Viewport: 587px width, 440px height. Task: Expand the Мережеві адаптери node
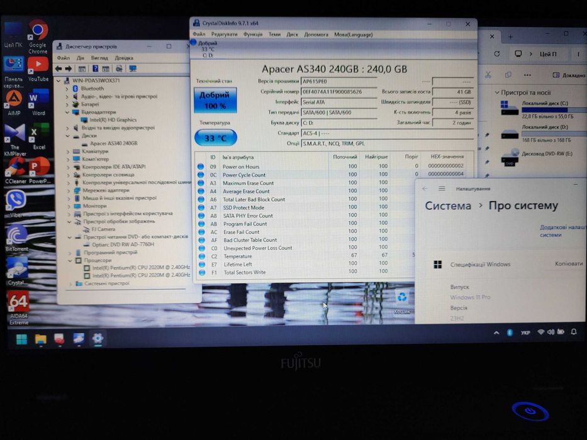point(69,190)
